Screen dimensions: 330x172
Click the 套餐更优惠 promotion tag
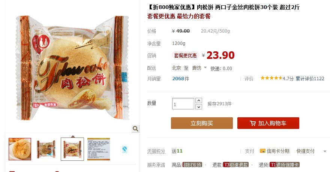tap(185, 55)
